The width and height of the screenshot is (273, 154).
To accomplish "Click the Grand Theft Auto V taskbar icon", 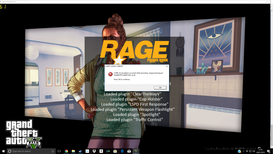I will (136, 151).
